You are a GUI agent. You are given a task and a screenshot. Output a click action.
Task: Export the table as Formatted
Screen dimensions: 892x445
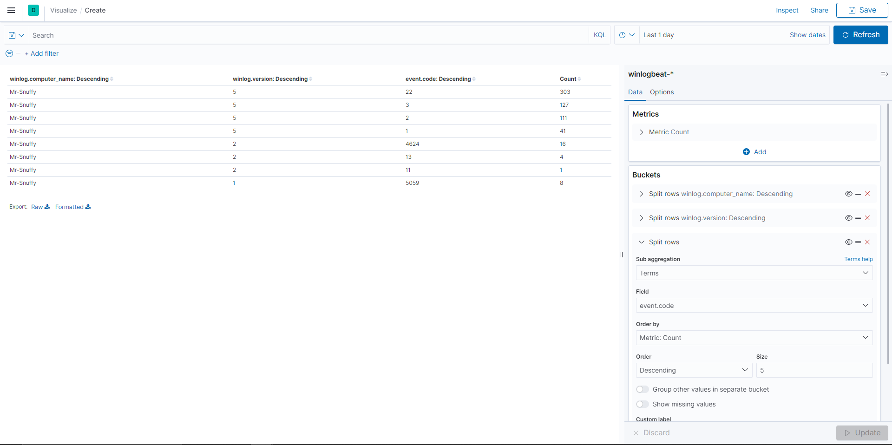[x=69, y=207]
